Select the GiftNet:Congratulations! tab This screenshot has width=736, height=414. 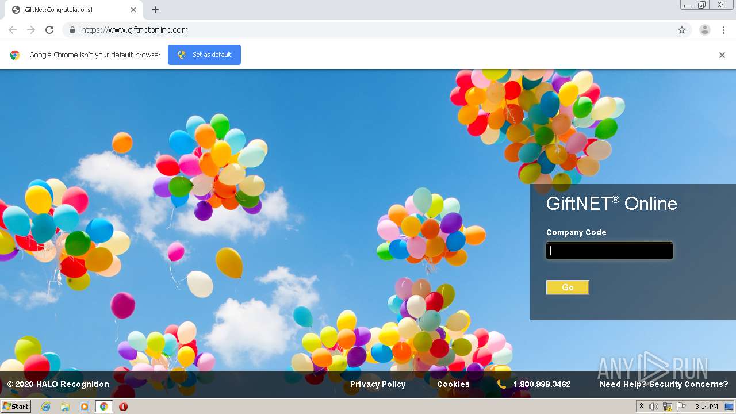(x=75, y=10)
